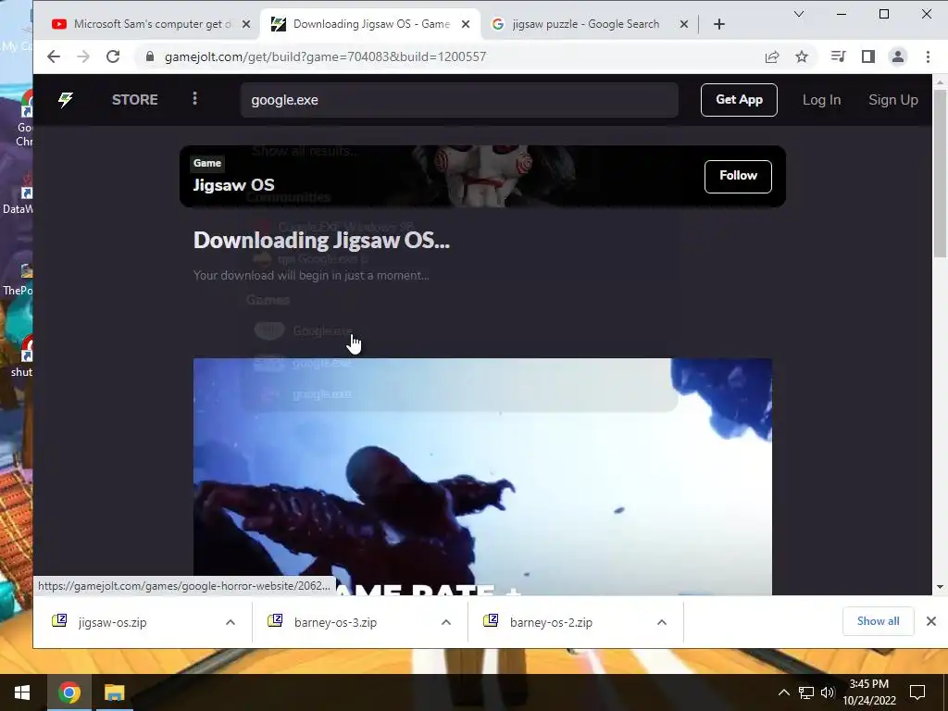The image size is (948, 711).
Task: Expand options for jigsaw-os.zip download
Action: tap(231, 622)
